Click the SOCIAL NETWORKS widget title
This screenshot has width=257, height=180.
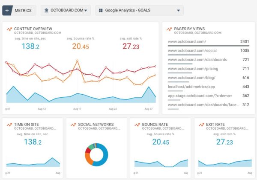(96, 125)
